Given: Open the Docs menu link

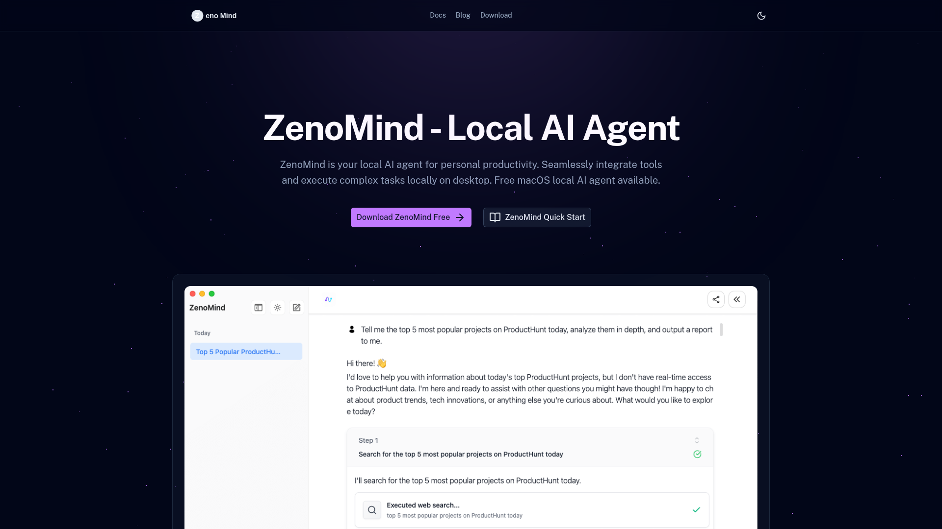Looking at the screenshot, I should click(x=438, y=15).
